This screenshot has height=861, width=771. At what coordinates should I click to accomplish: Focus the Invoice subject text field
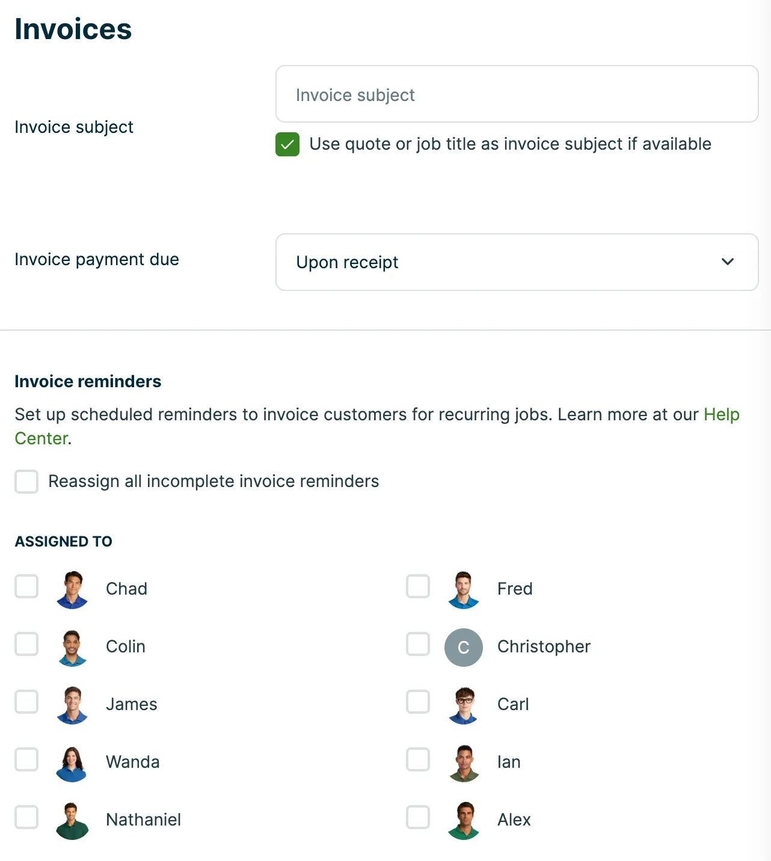[517, 94]
